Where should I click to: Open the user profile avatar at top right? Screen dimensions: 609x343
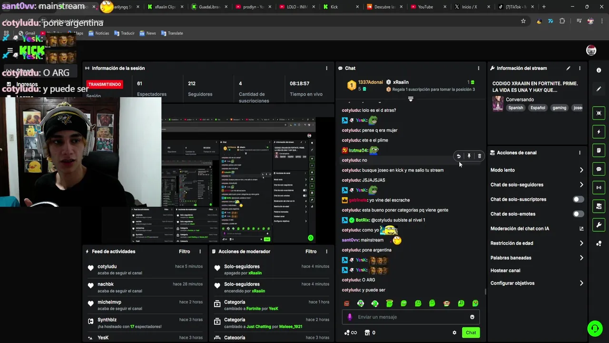point(591,50)
